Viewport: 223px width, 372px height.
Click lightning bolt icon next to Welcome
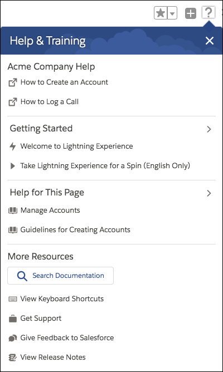point(13,146)
